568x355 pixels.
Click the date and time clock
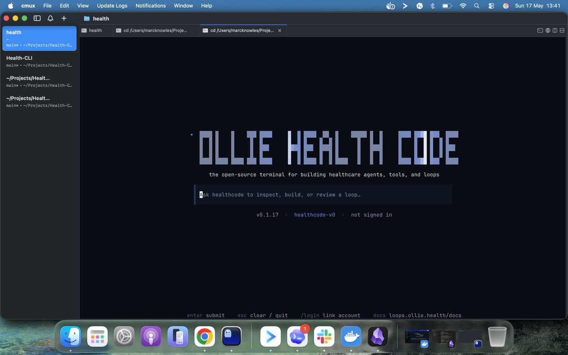point(537,6)
